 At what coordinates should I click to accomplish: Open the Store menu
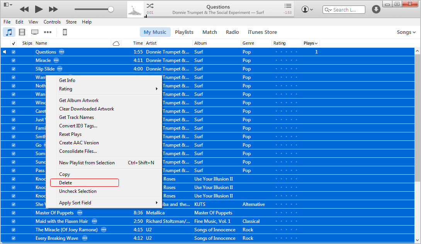pyautogui.click(x=71, y=22)
